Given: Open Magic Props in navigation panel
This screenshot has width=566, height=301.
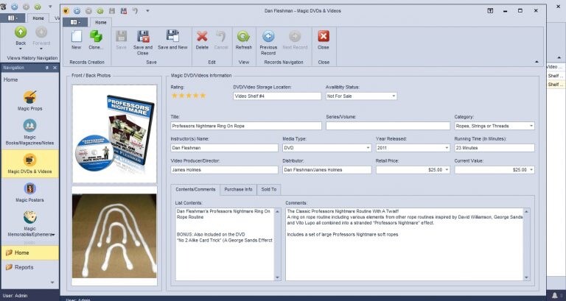Looking at the screenshot, I should 29,101.
